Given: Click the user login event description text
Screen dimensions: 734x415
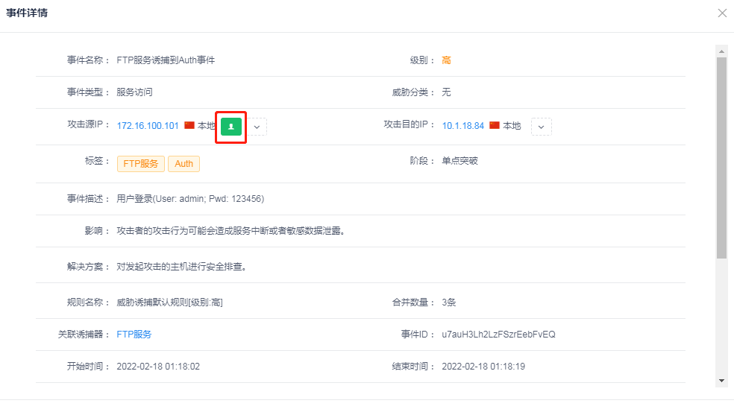Looking at the screenshot, I should pos(190,199).
